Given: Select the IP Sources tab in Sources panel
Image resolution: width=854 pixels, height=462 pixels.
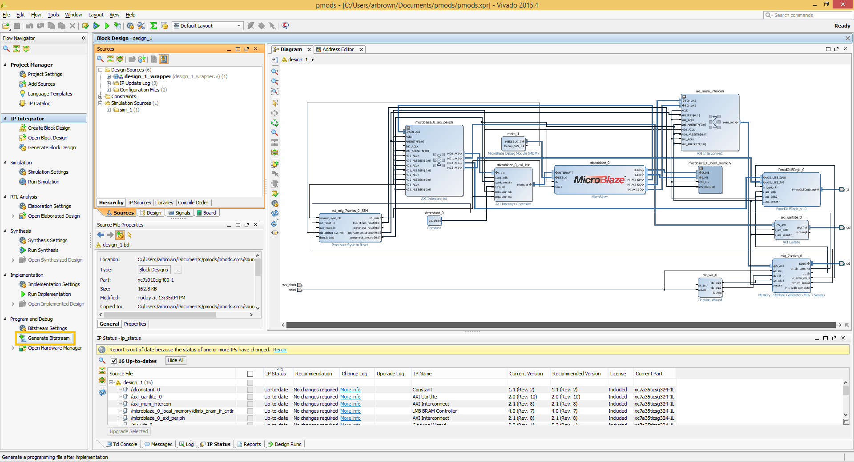Looking at the screenshot, I should pos(139,203).
